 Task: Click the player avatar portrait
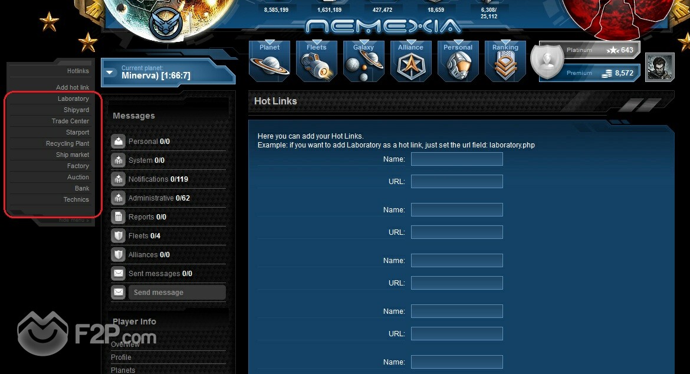pos(660,67)
